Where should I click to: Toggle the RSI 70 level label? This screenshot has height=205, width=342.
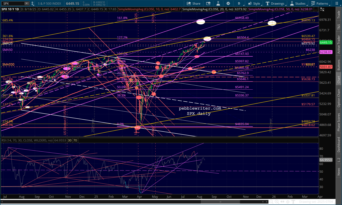tap(75, 140)
